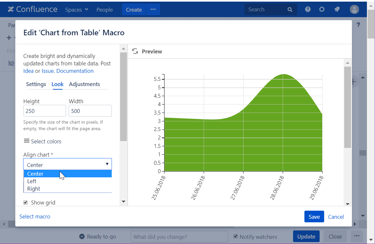
Task: Switch to the Settings tab
Action: click(x=36, y=84)
